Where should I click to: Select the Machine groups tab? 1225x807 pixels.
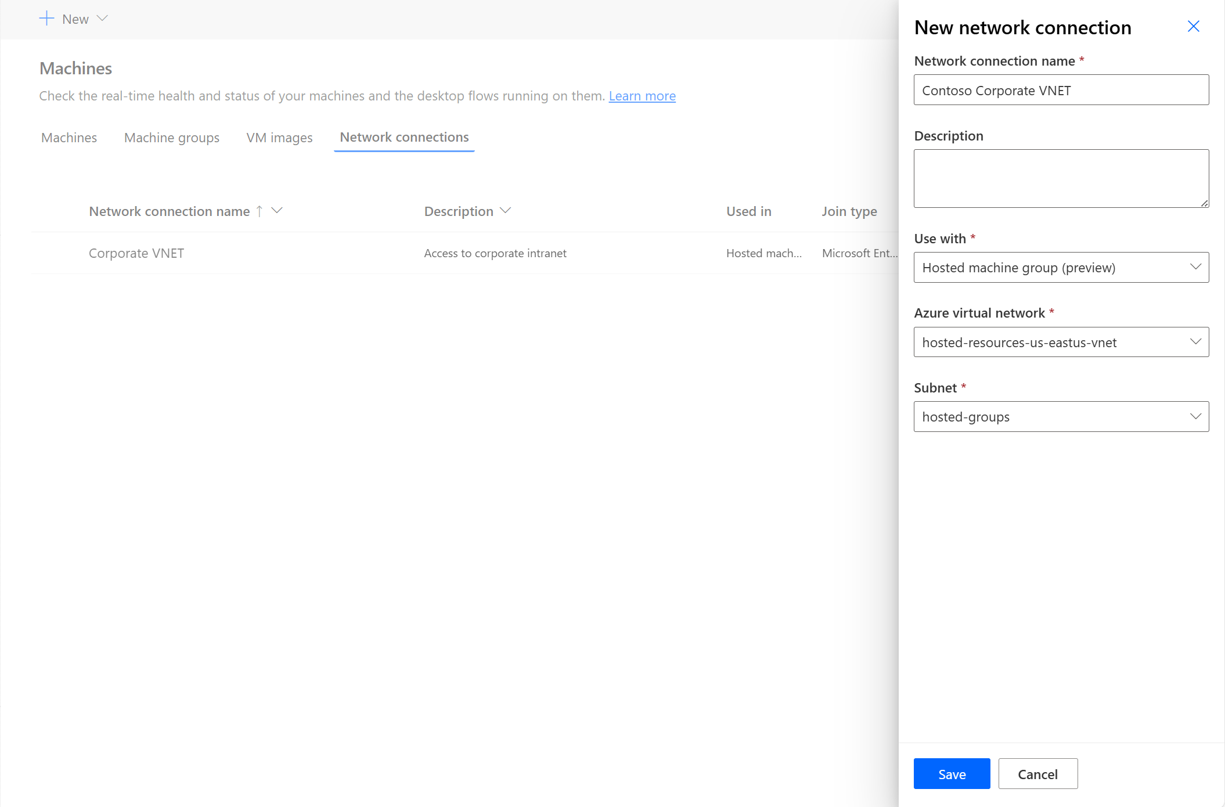172,137
